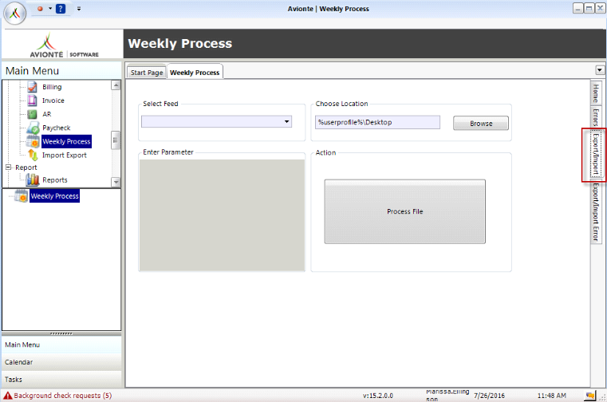Maximize the Avionte window
This screenshot has width=607, height=402.
coord(589,8)
